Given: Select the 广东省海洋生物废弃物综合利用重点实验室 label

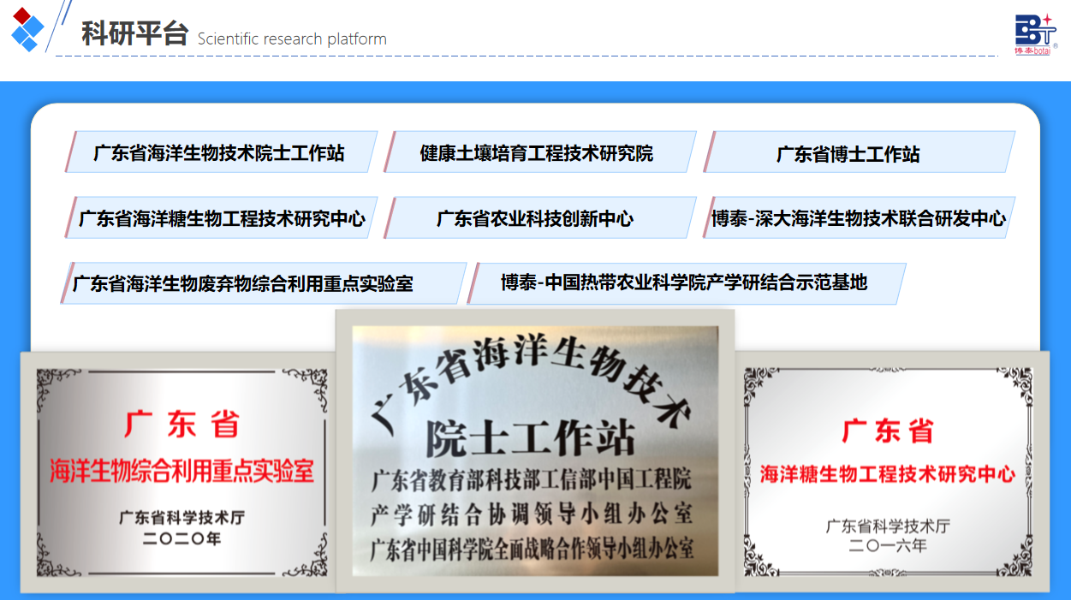Looking at the screenshot, I should 243,283.
